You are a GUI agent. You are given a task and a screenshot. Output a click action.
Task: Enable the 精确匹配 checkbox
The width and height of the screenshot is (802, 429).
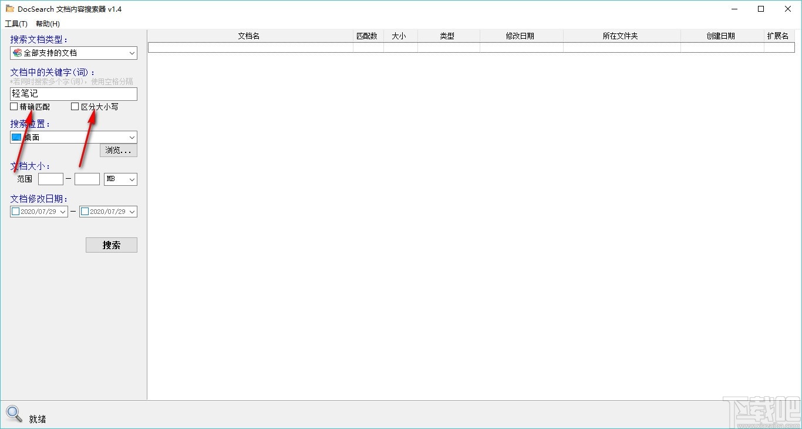pyautogui.click(x=13, y=107)
